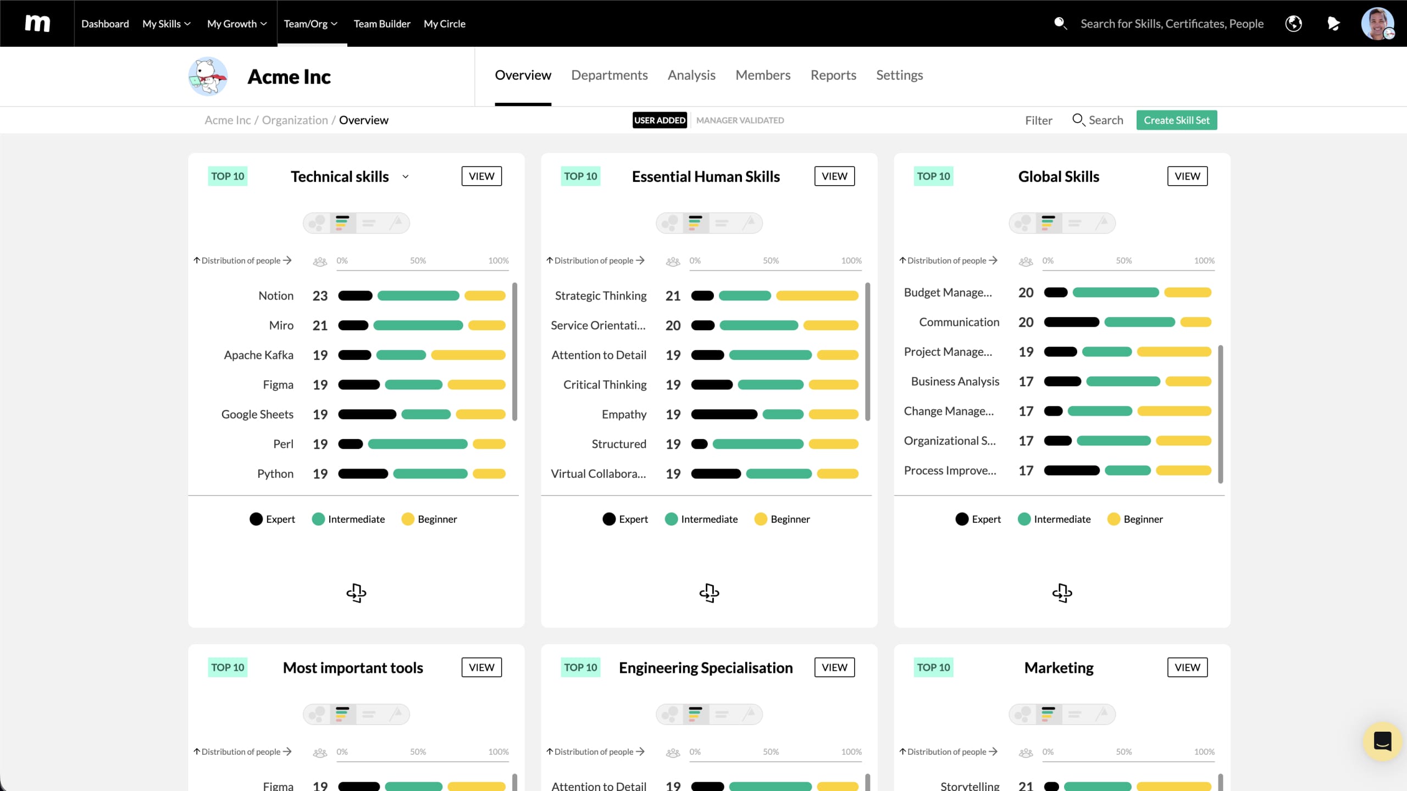Expand the My Growth dropdown menu
This screenshot has width=1407, height=791.
(236, 24)
